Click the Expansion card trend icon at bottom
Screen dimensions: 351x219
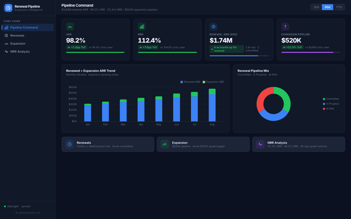[x=165, y=144]
